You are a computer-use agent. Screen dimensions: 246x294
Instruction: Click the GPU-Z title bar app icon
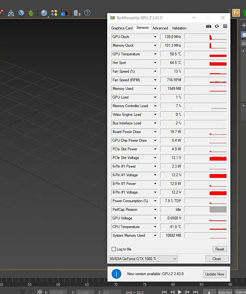(x=112, y=18)
